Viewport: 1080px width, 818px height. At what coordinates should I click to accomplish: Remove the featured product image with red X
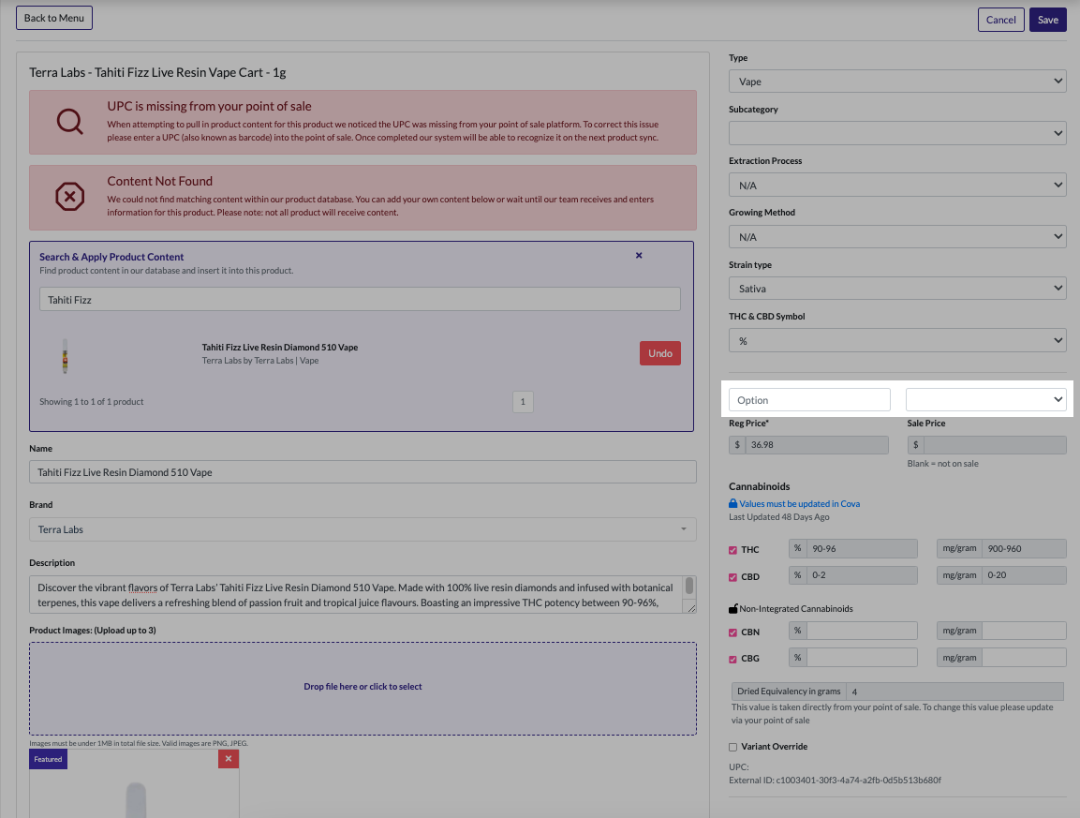tap(228, 759)
